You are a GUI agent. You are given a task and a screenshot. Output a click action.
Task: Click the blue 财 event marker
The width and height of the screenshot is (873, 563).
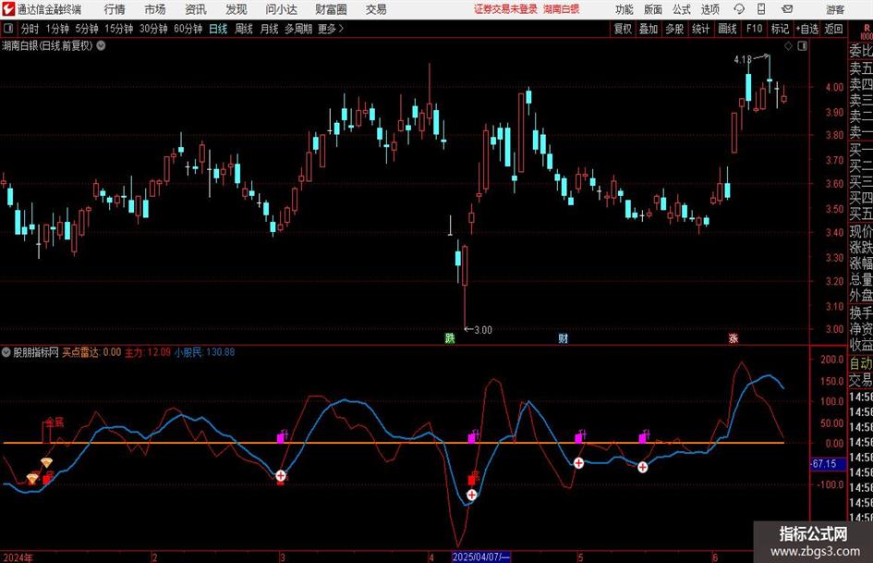564,337
